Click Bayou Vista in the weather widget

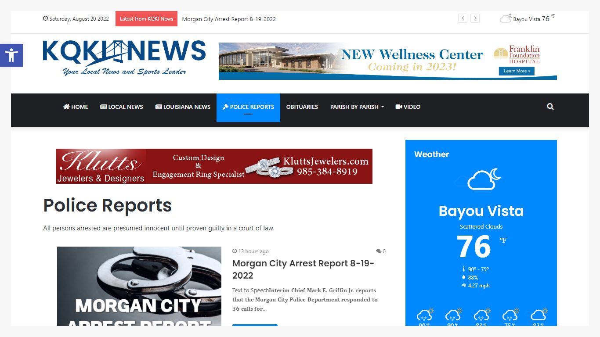point(481,211)
